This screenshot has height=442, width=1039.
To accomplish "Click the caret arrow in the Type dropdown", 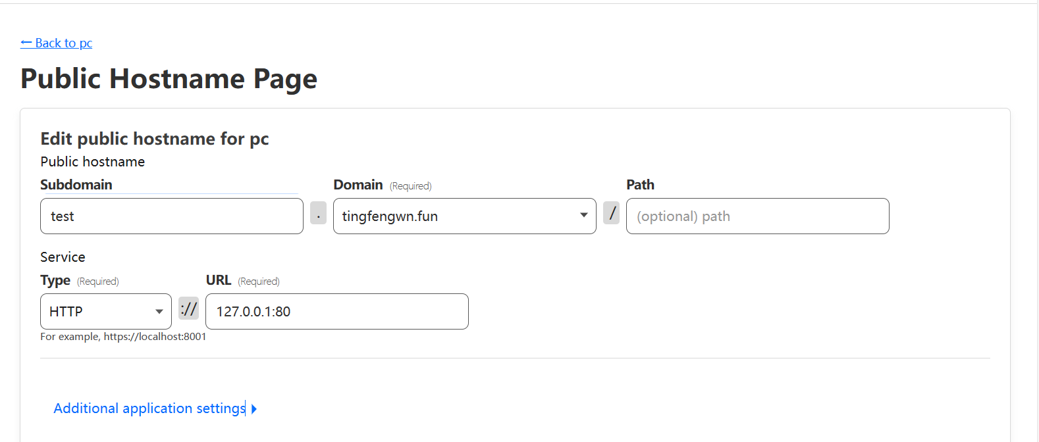I will 159,312.
